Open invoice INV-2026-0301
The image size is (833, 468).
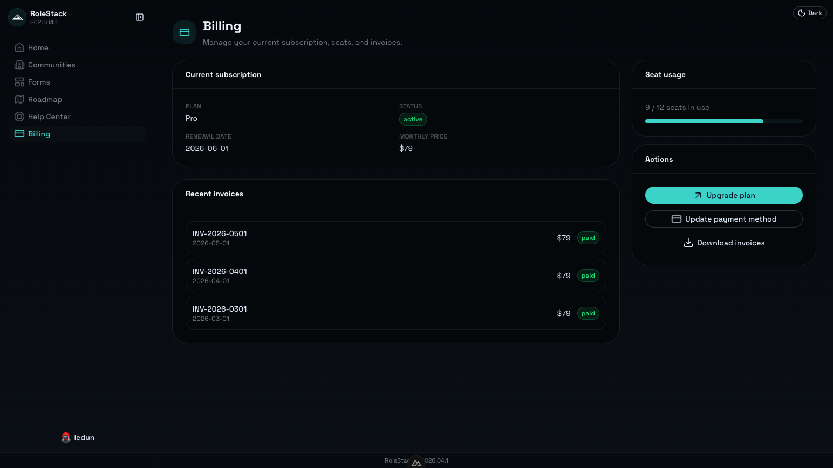[396, 313]
